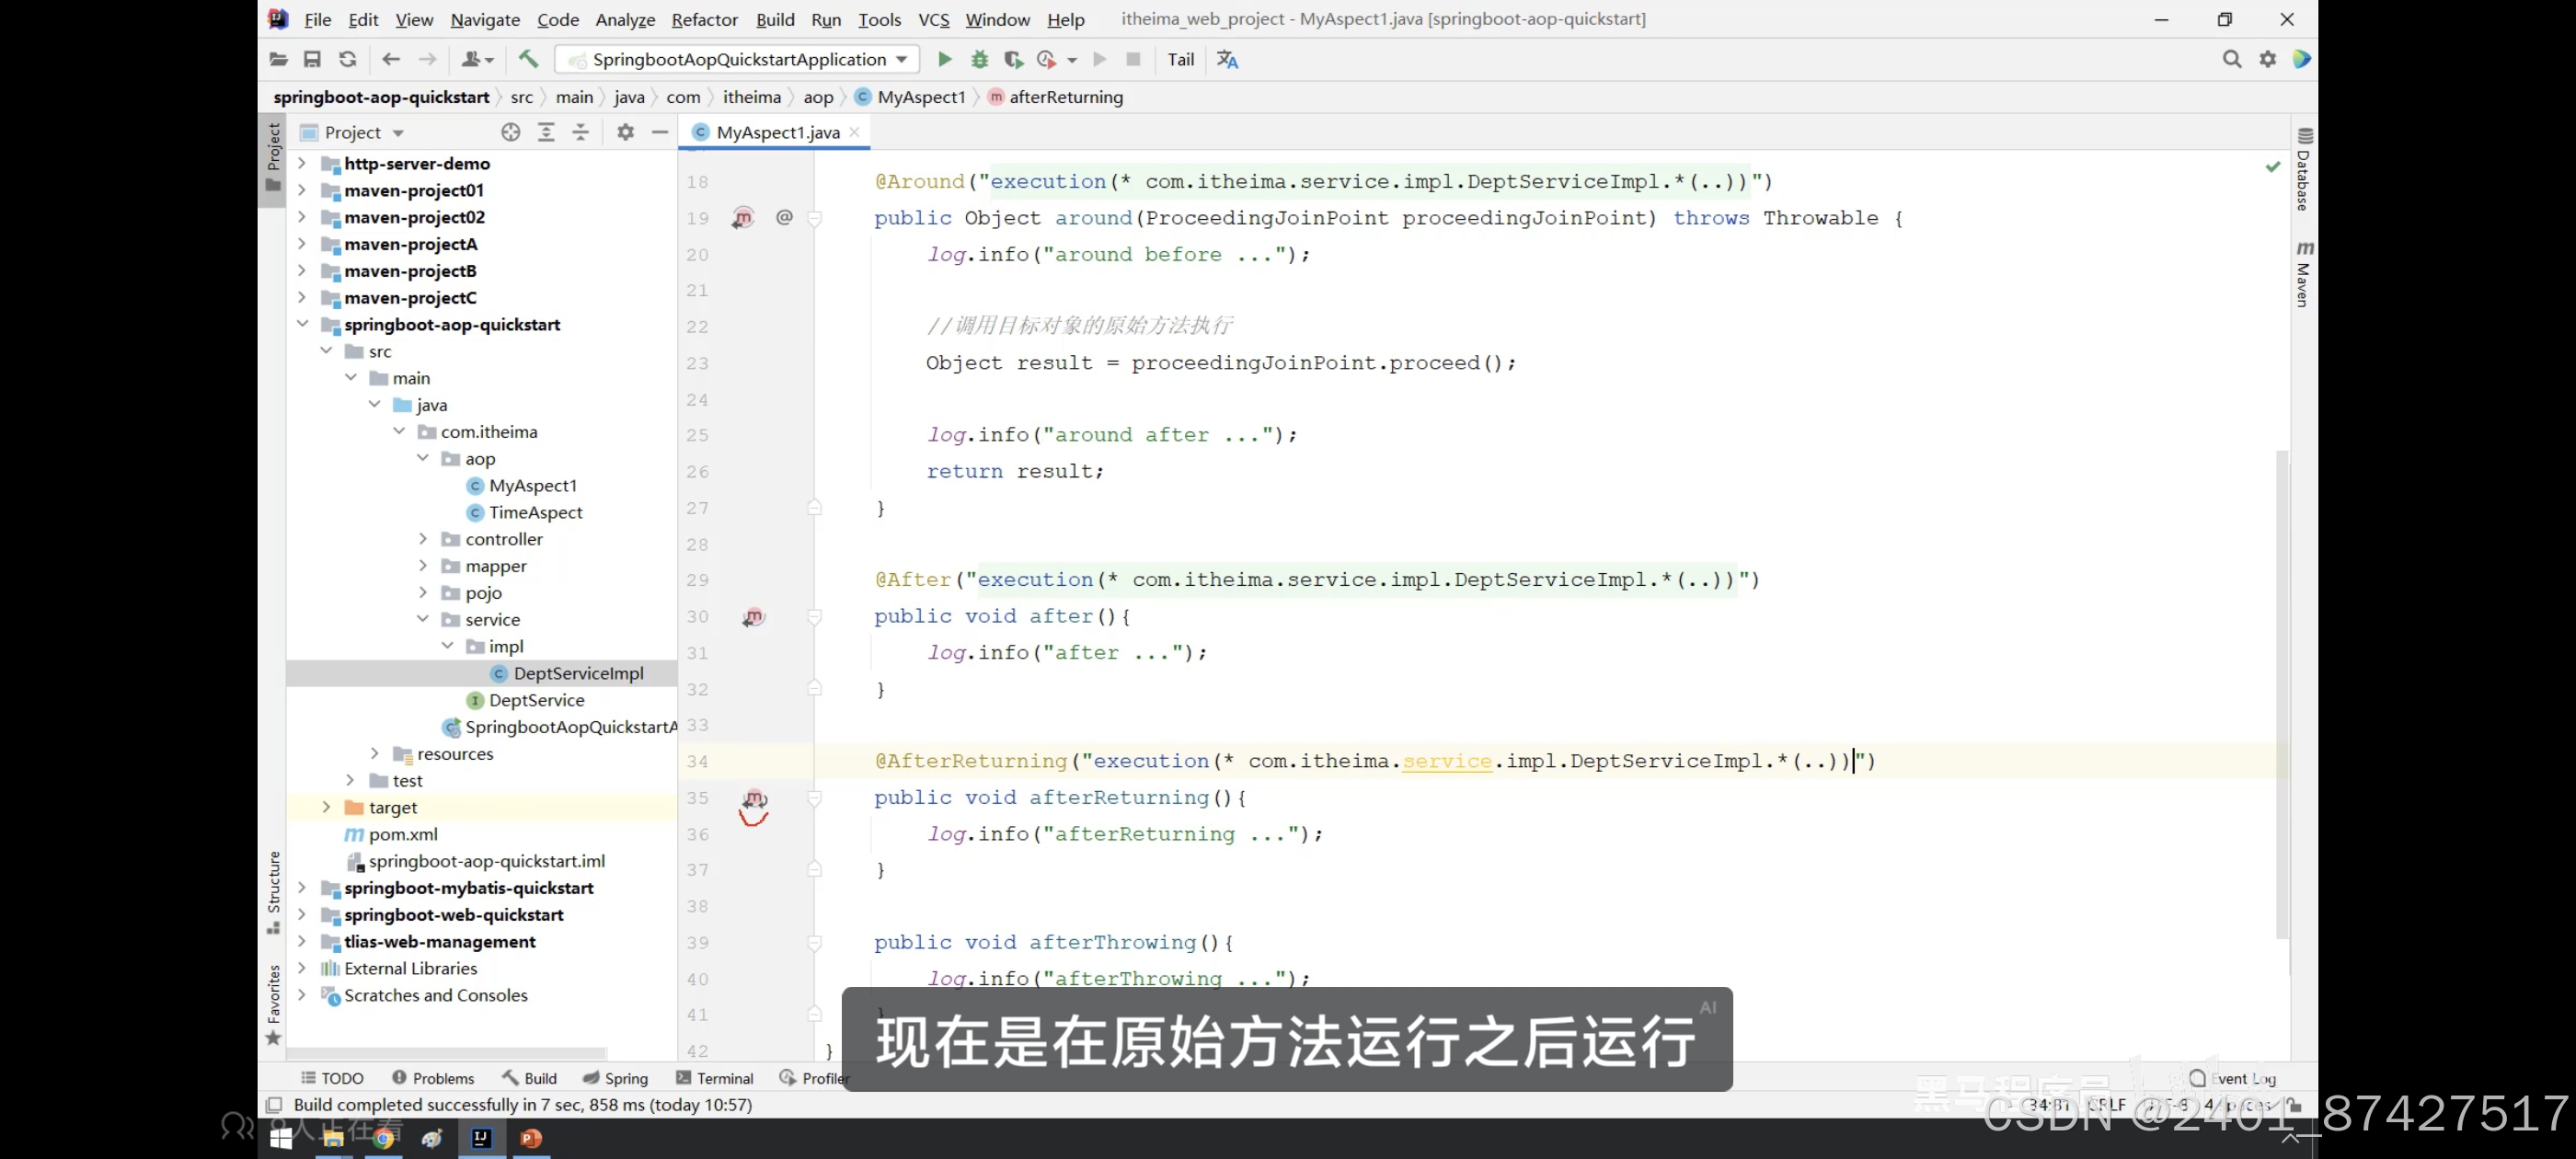
Task: Toggle the Structure tool window
Action: [274, 890]
